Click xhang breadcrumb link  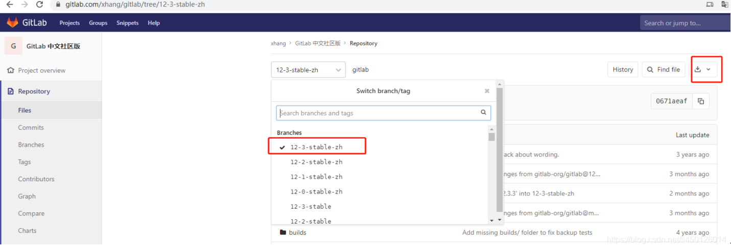coord(278,44)
